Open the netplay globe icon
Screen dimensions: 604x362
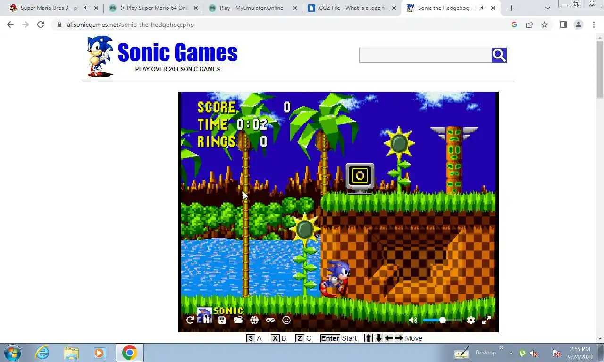point(254,320)
